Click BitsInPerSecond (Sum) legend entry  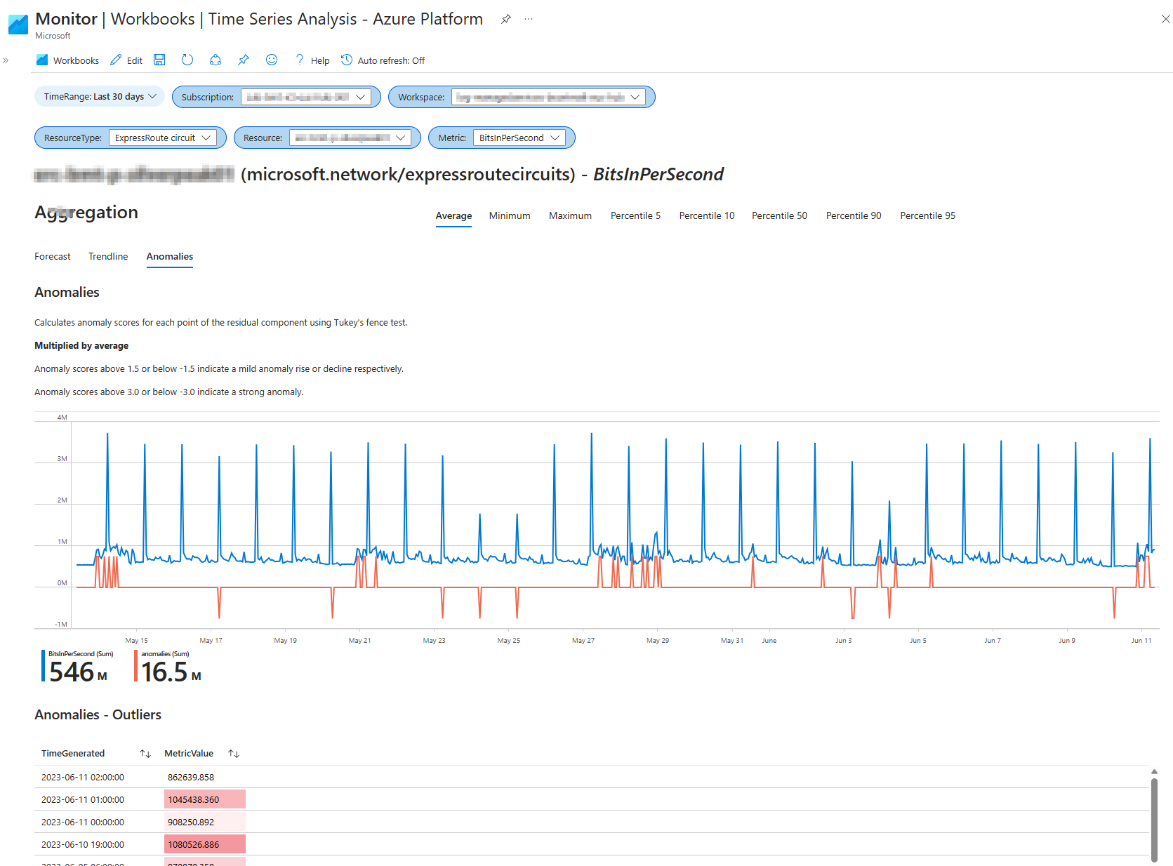click(x=78, y=667)
